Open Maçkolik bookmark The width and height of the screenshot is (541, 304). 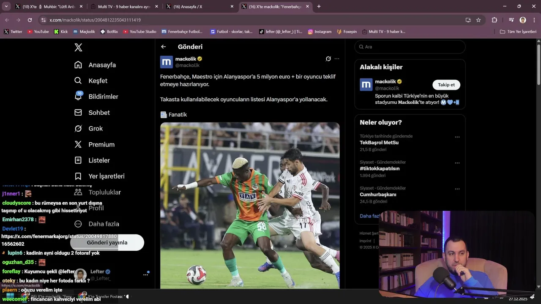click(84, 32)
